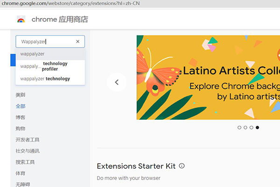Click the browser address bar URL
280x187 pixels.
71,3
